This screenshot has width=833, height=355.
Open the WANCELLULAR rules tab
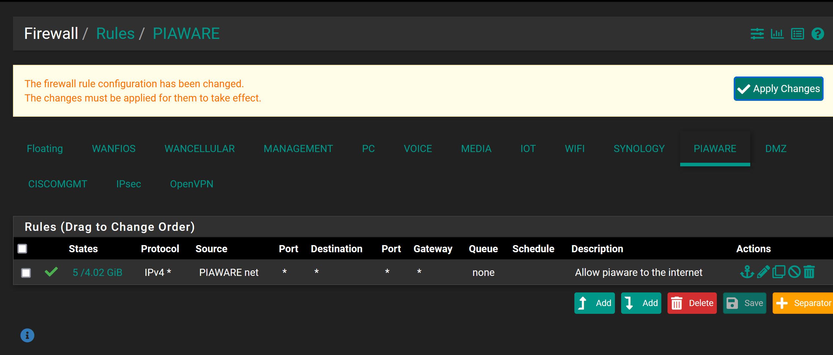tap(200, 148)
